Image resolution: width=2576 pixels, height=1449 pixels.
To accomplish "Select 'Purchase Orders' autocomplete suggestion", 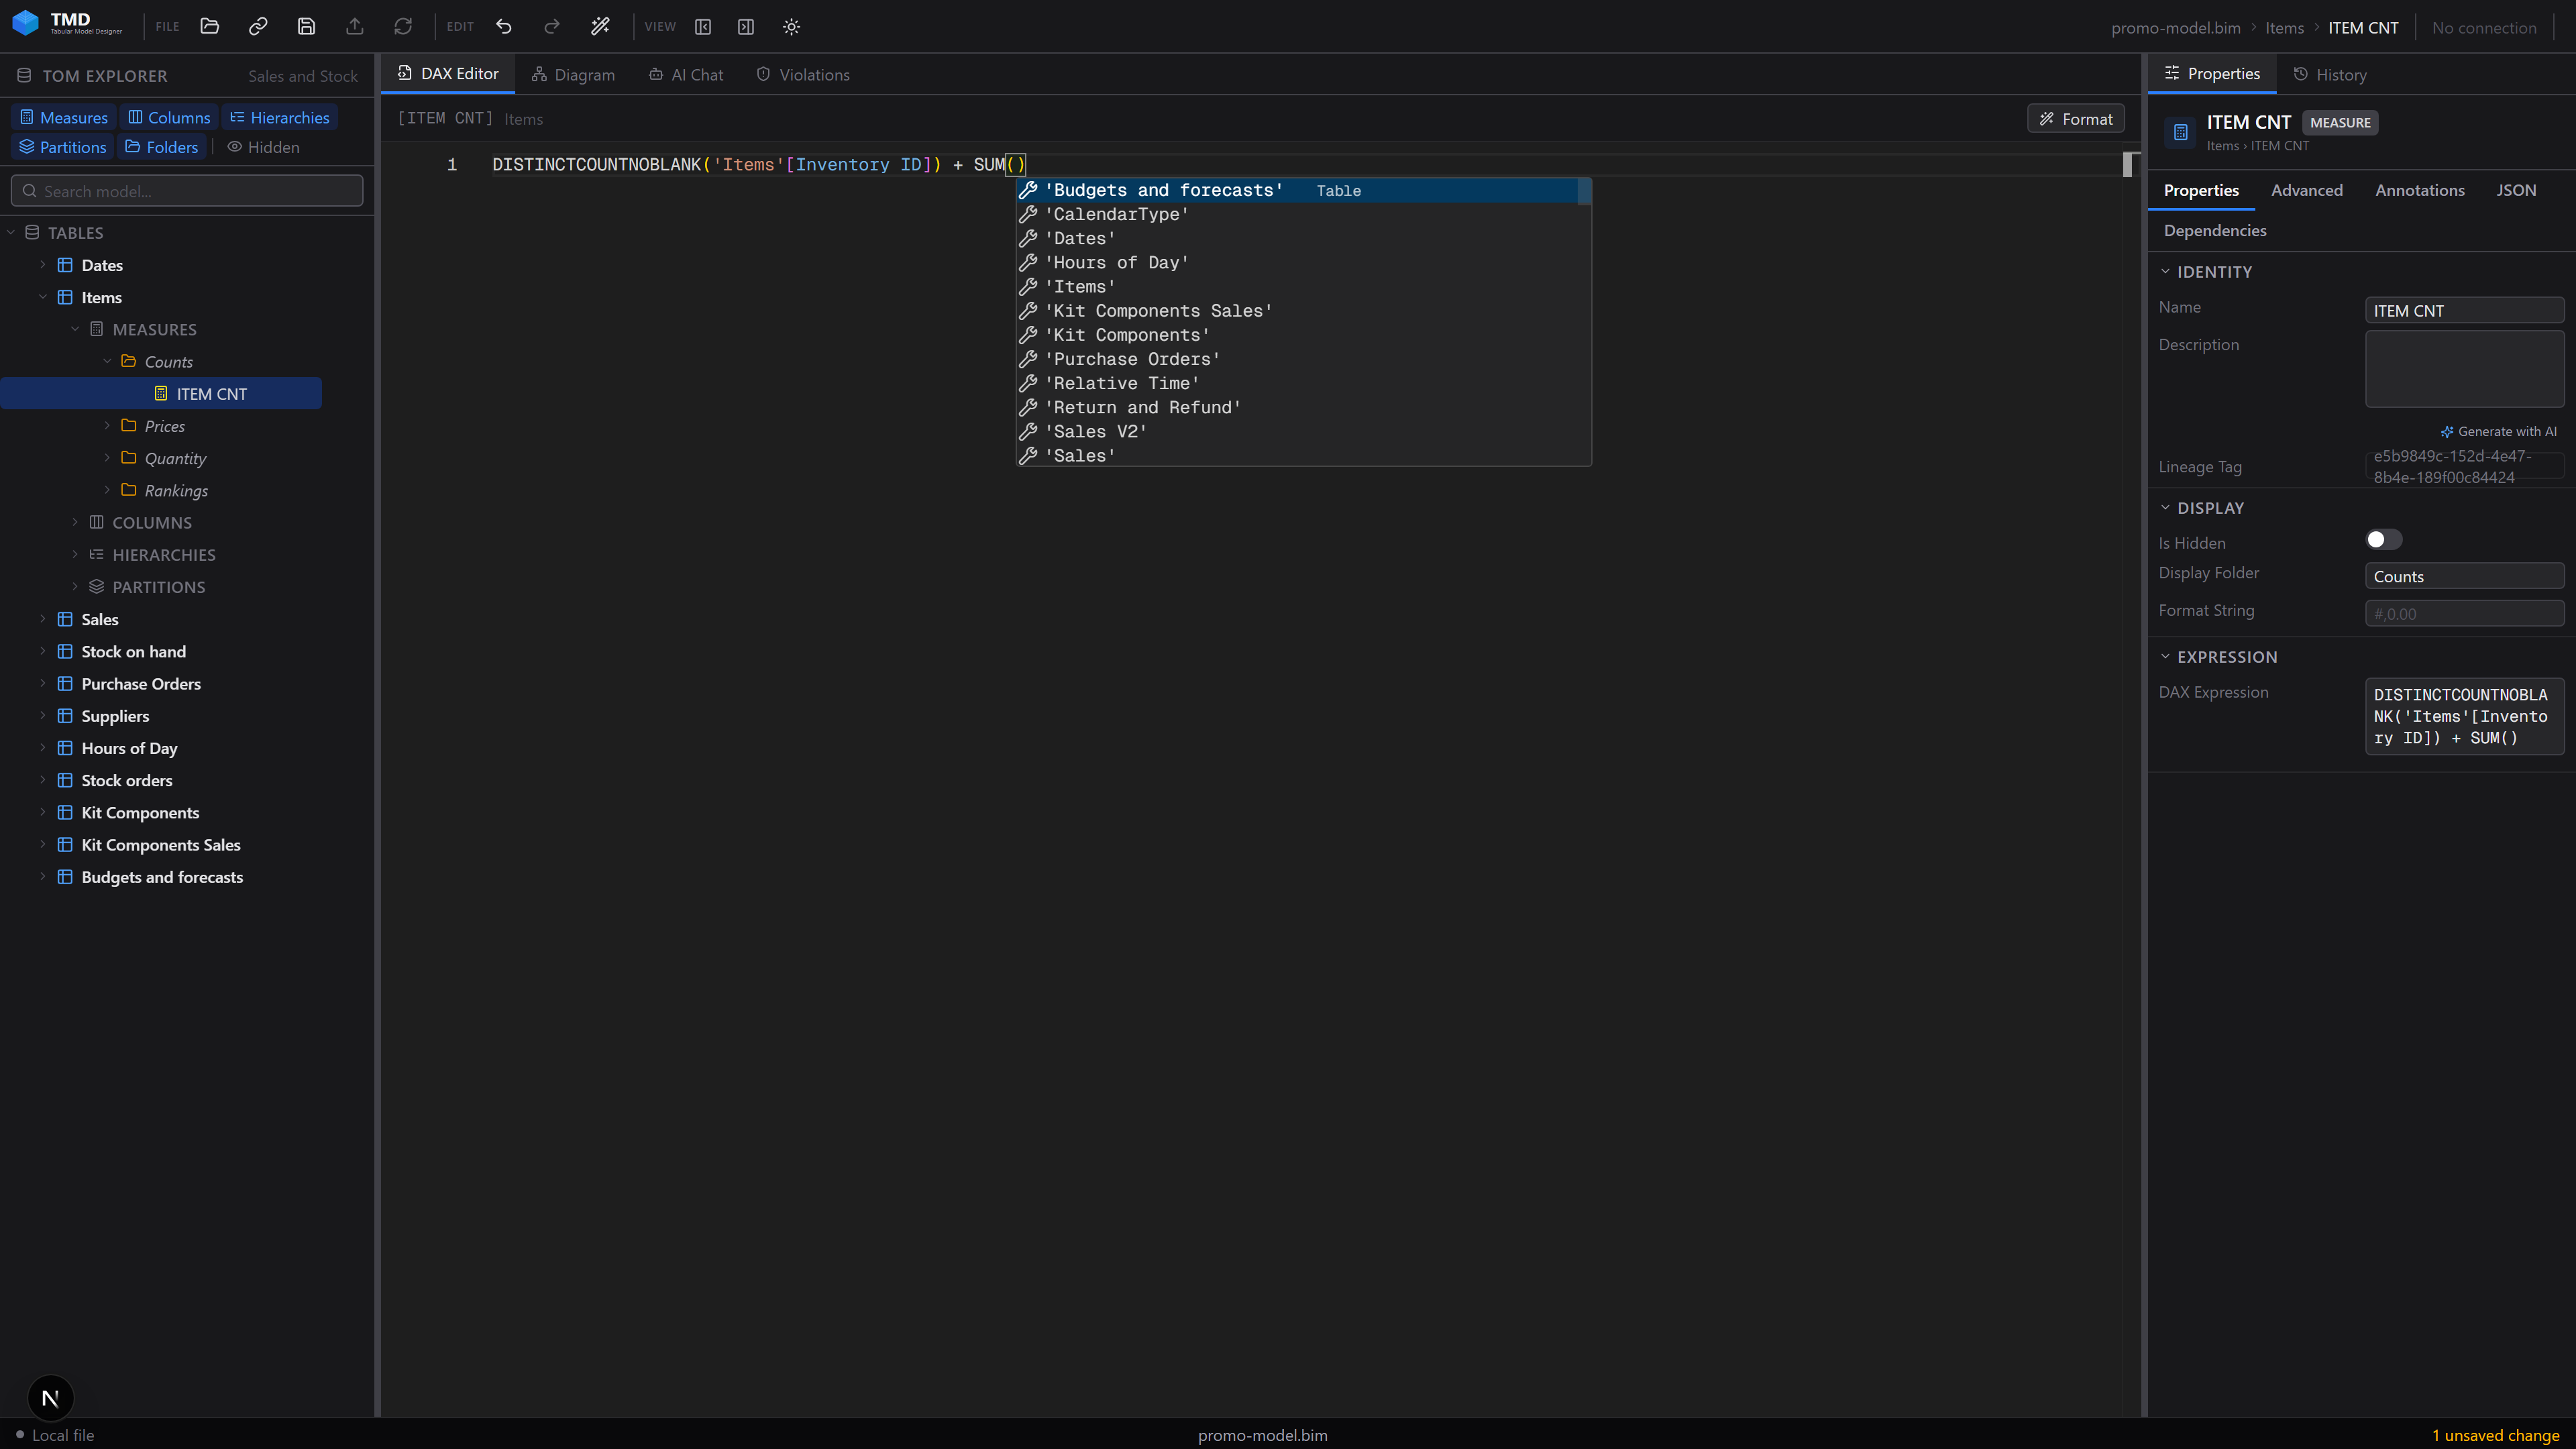I will (x=1303, y=359).
